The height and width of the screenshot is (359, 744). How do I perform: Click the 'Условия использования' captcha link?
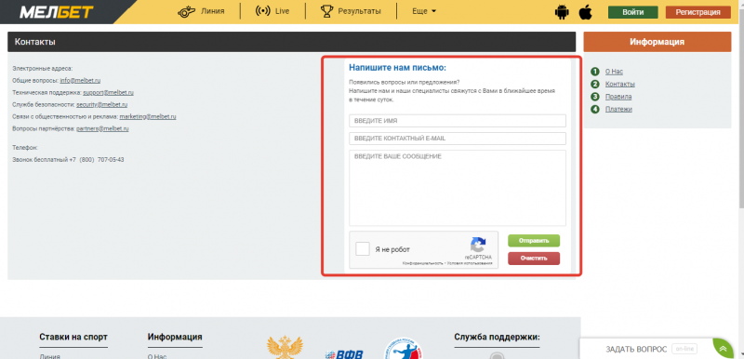(469, 263)
